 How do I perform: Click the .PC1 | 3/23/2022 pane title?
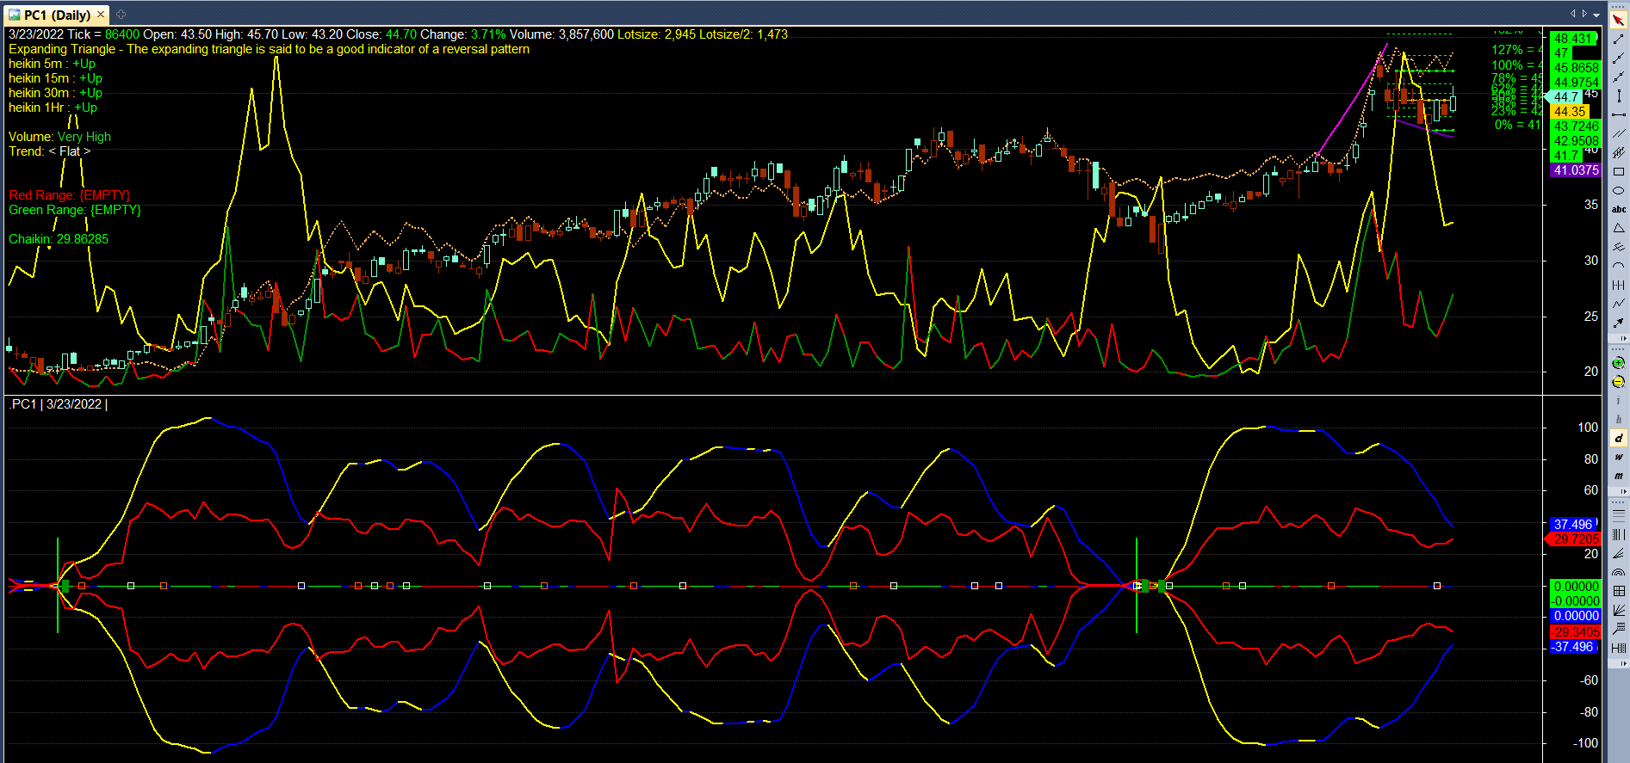[x=57, y=404]
